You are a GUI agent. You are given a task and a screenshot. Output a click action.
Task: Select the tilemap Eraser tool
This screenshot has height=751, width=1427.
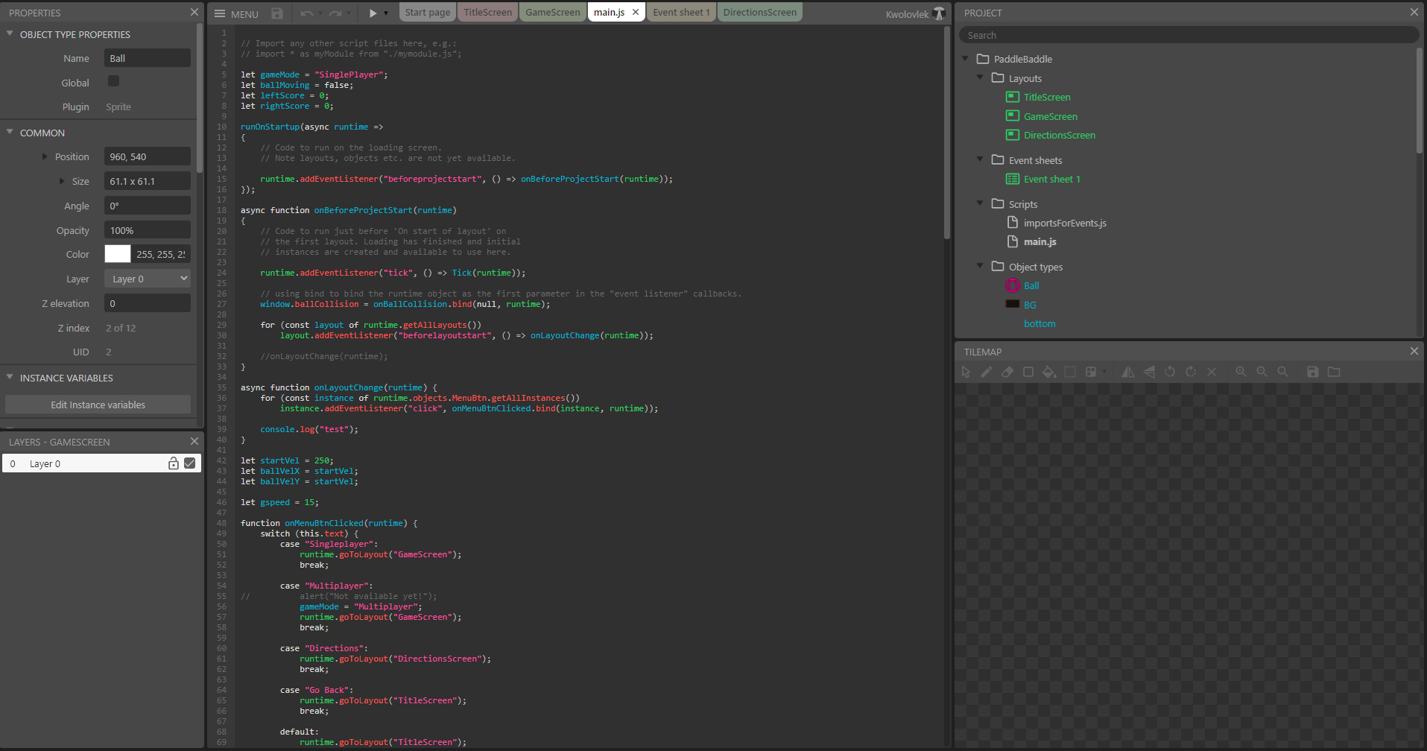coord(1007,372)
